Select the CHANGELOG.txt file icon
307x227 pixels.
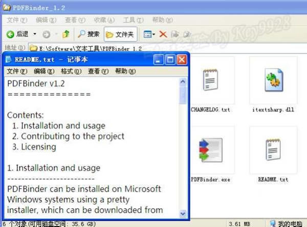pyautogui.click(x=210, y=82)
